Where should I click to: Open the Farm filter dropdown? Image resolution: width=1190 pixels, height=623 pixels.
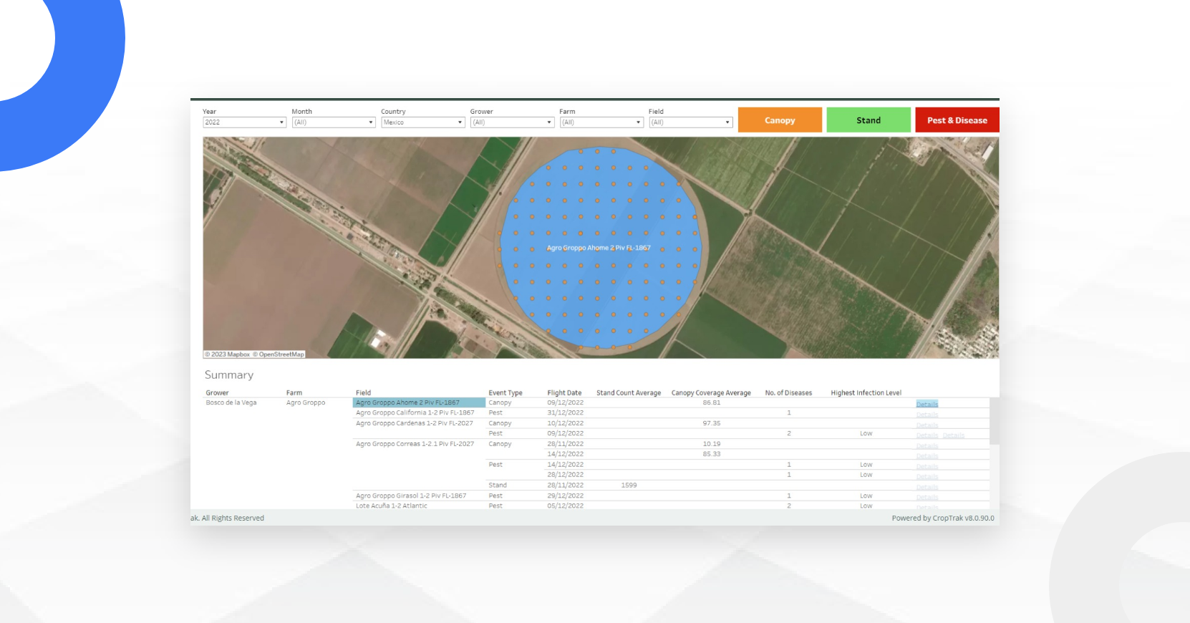pos(601,122)
